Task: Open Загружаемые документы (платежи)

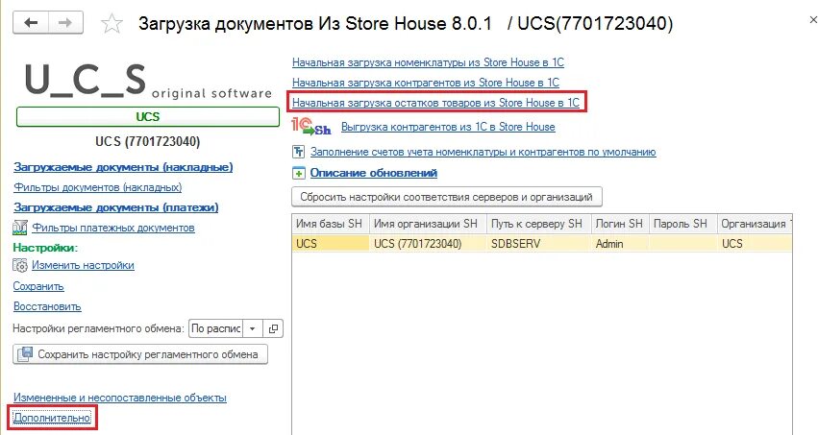Action: [115, 207]
